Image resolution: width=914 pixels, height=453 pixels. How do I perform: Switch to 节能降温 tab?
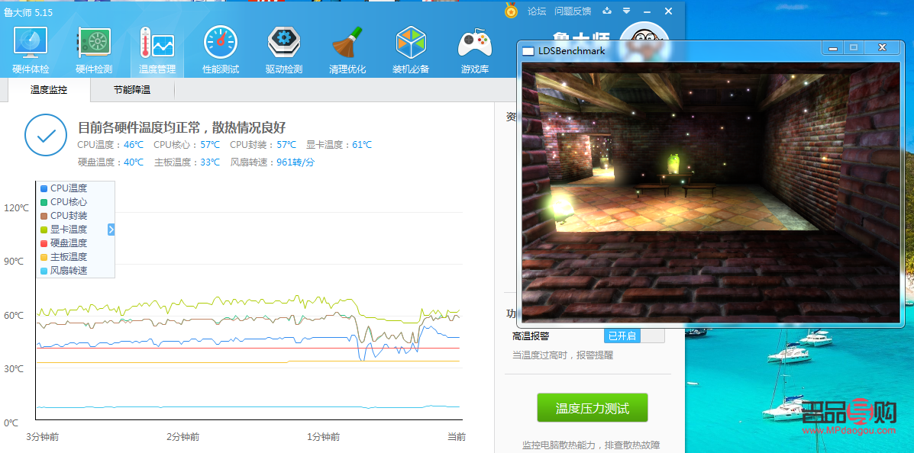tap(132, 90)
